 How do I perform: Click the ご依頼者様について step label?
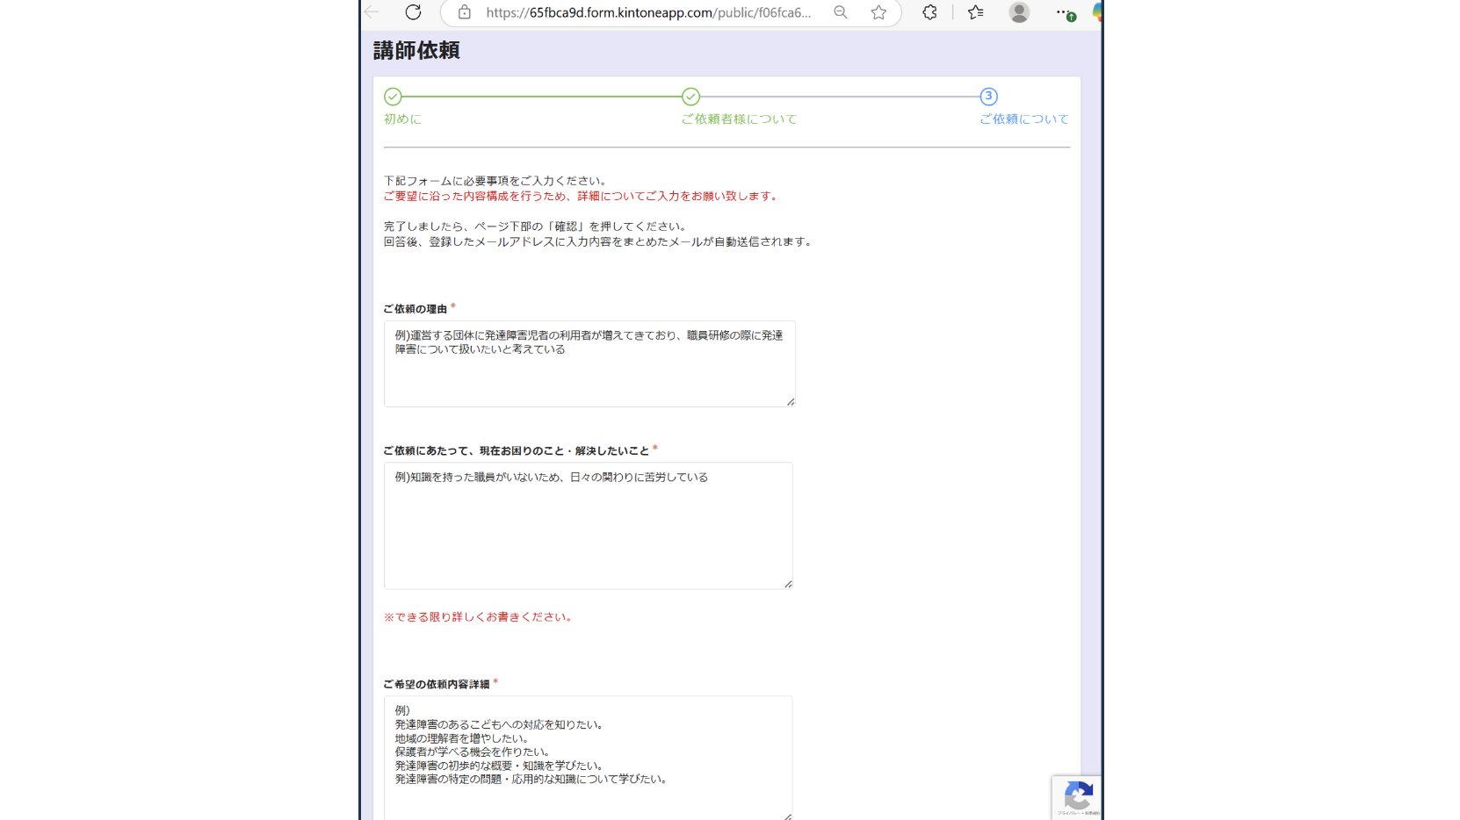pos(739,119)
